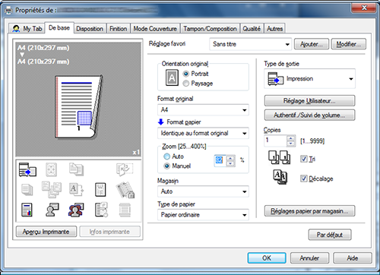Toggle the Décalage checkbox
The height and width of the screenshot is (275, 380).
(304, 179)
